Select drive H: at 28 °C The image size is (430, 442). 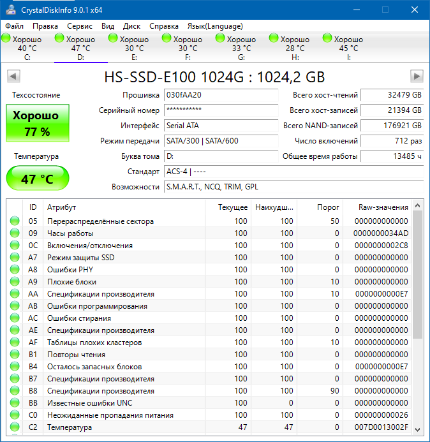tap(295, 48)
